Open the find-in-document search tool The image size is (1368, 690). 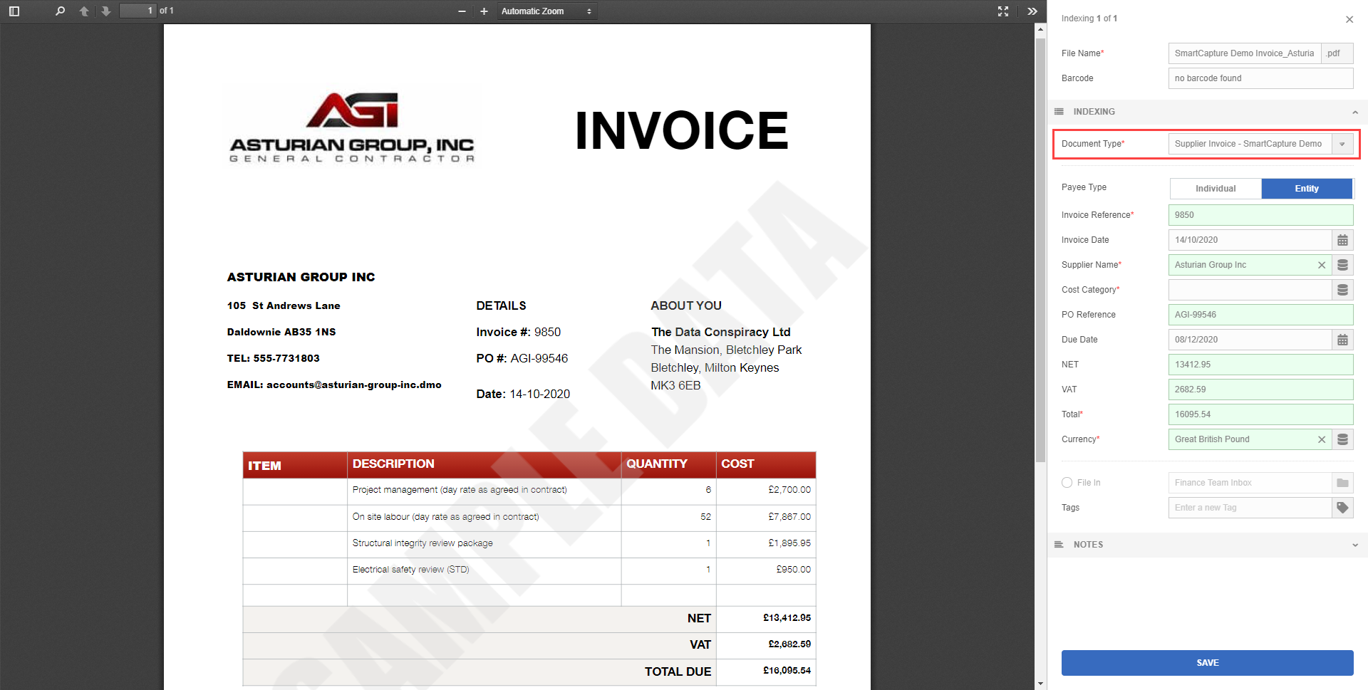pos(61,11)
